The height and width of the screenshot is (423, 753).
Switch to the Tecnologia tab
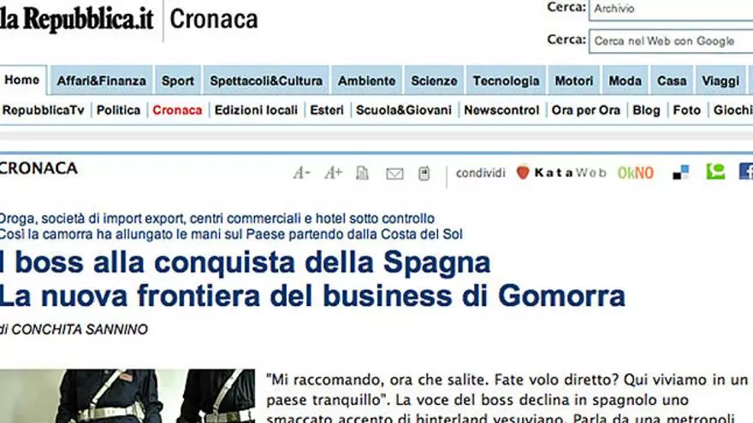(507, 80)
